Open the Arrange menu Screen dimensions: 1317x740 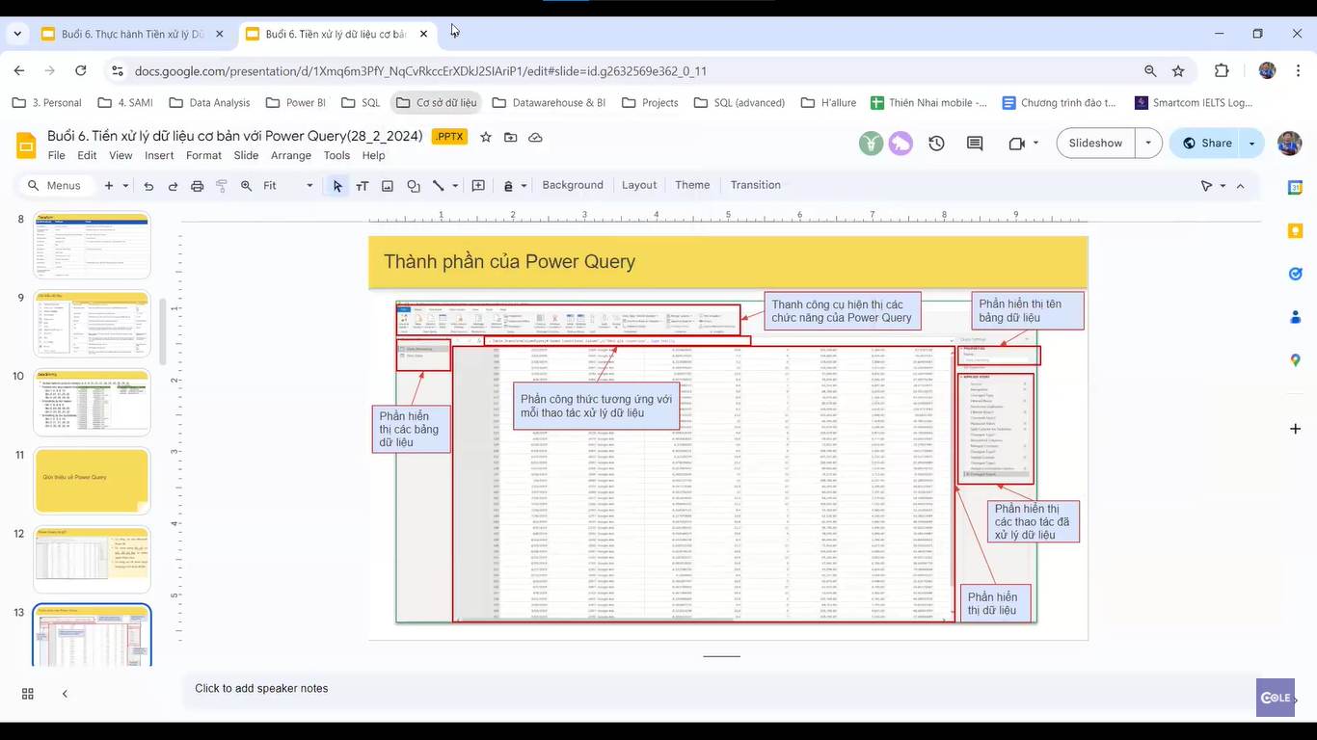tap(291, 155)
